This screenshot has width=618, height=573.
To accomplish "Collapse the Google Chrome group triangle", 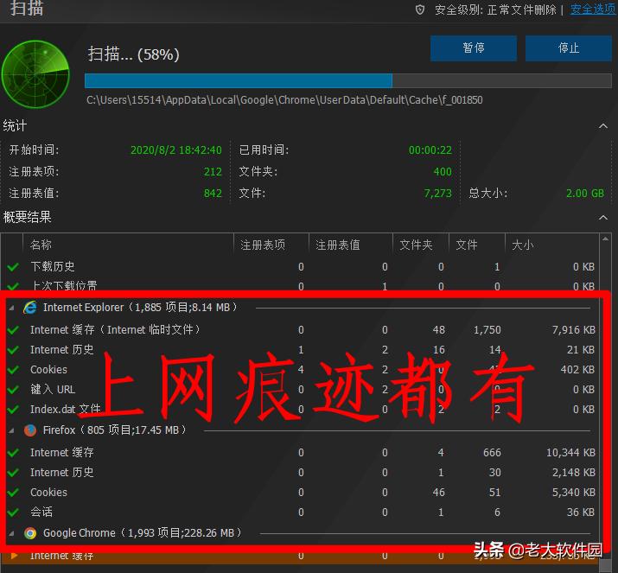I will click(11, 533).
